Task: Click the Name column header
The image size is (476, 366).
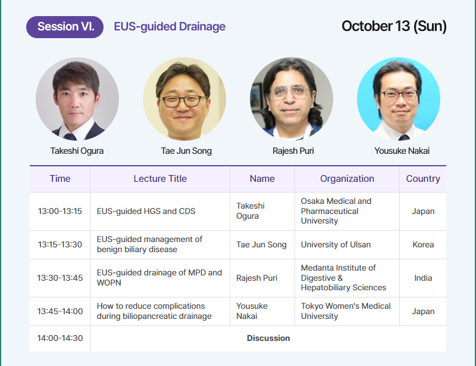Action: click(x=262, y=179)
